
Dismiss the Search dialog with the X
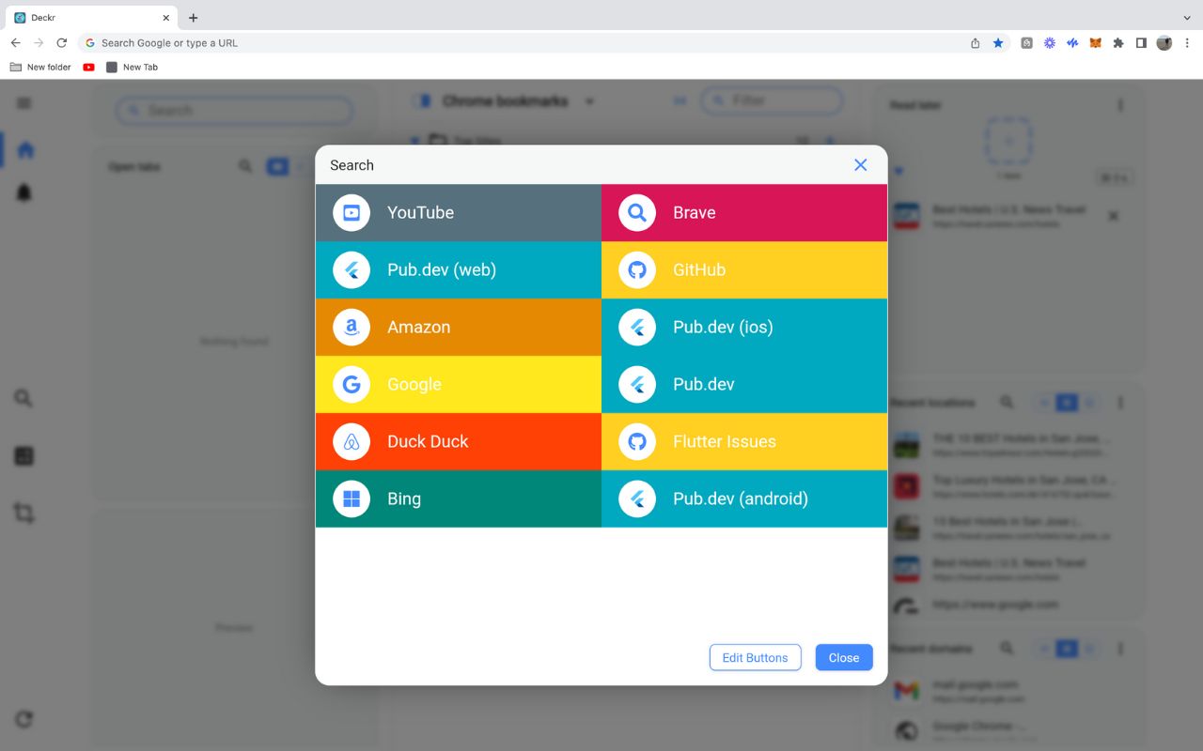point(860,165)
